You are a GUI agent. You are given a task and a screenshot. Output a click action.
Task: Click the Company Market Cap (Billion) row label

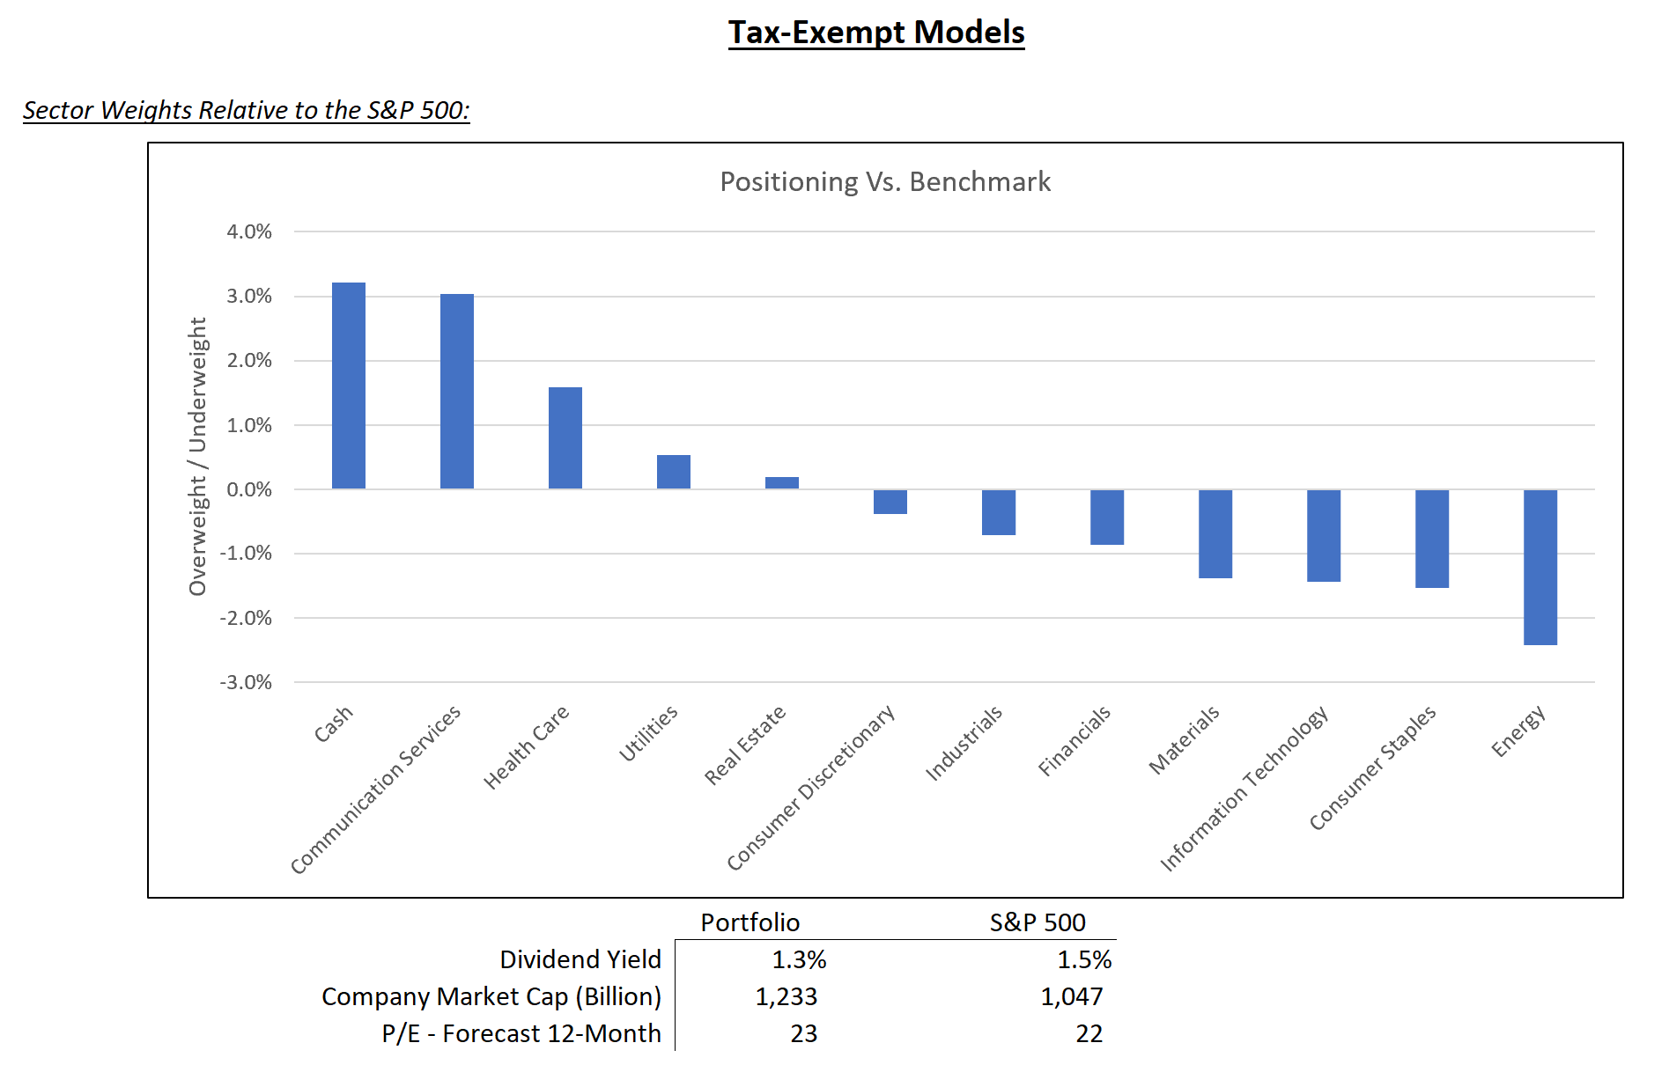click(x=491, y=996)
